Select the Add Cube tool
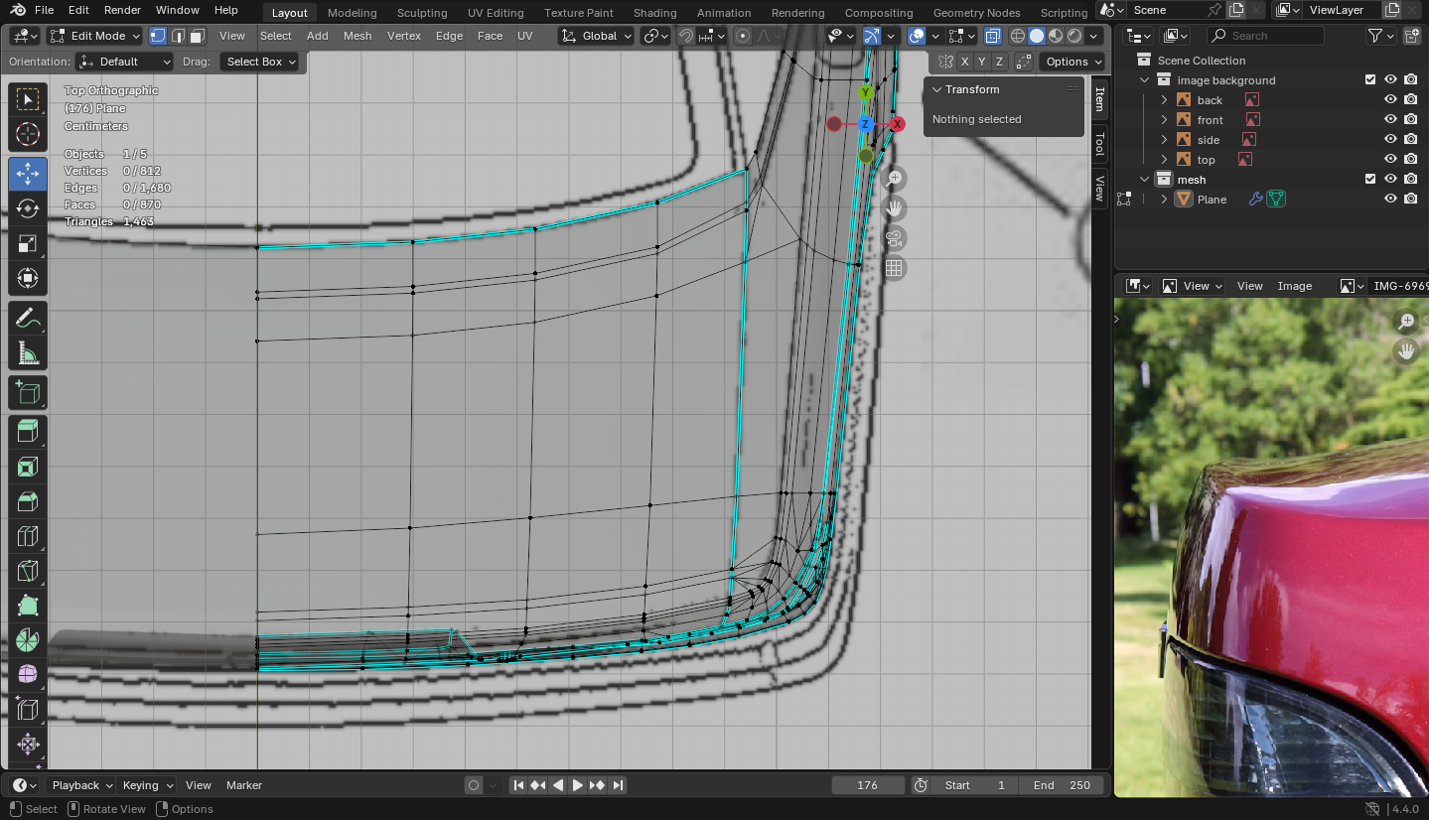 pos(28,393)
